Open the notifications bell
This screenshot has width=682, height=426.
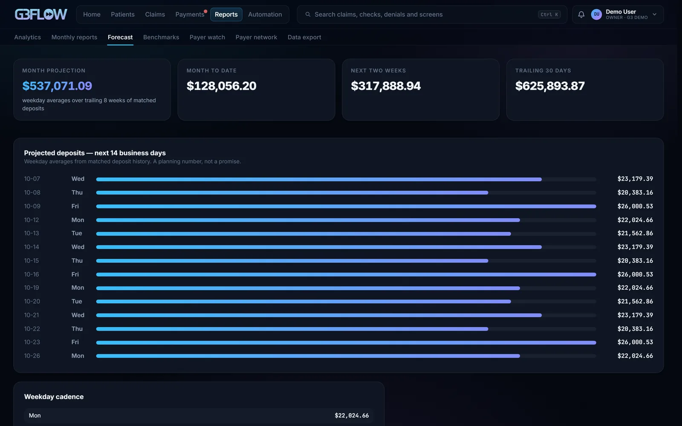coord(581,14)
